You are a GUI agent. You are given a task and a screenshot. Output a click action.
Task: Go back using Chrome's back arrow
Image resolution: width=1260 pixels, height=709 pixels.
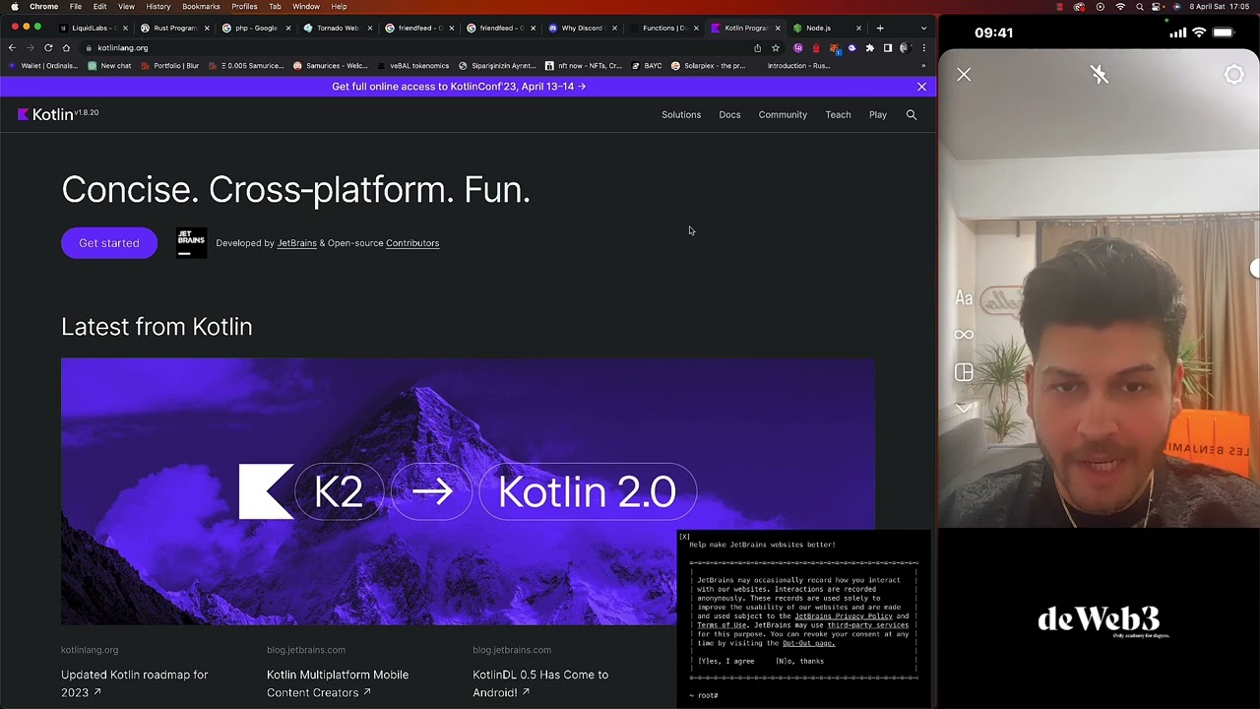click(12, 47)
